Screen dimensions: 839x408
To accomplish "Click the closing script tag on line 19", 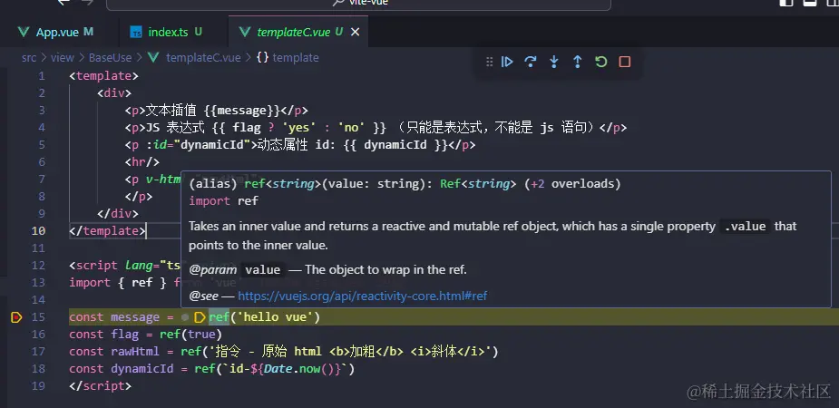I will point(100,386).
